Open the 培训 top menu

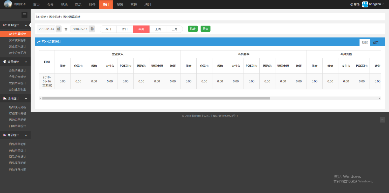point(148,4)
